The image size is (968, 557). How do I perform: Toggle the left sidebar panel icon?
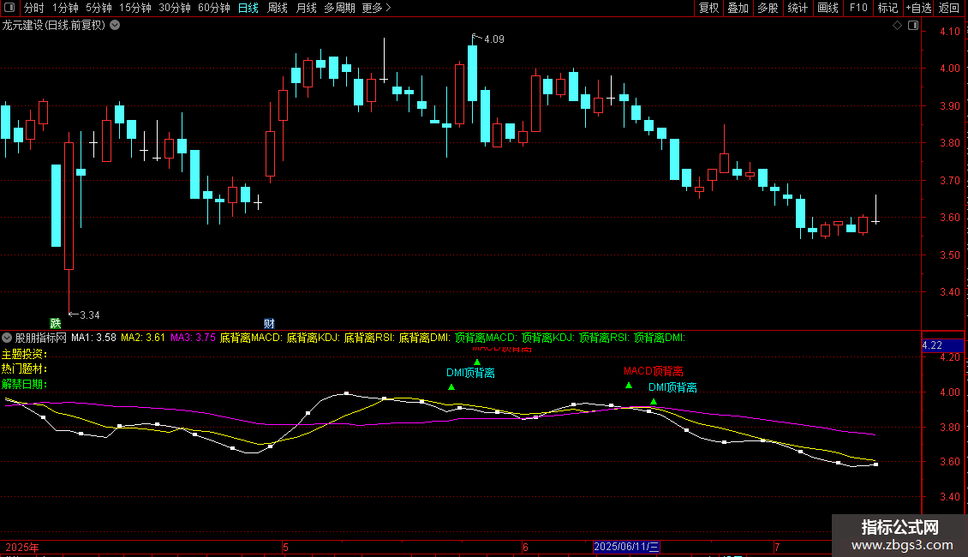9,8
